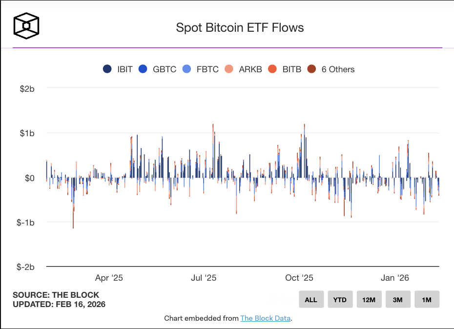
Task: Toggle GBTC series legend dot
Action: tap(143, 69)
